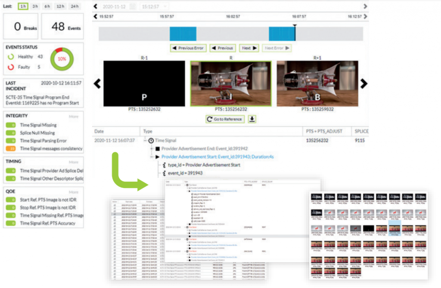Viewport: 441px width, 288px height.
Task: Click the right arrow beside the R+1 image
Action: coord(364,84)
